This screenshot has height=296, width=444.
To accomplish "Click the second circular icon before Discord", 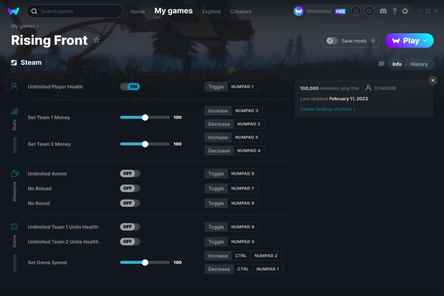I will (x=369, y=11).
